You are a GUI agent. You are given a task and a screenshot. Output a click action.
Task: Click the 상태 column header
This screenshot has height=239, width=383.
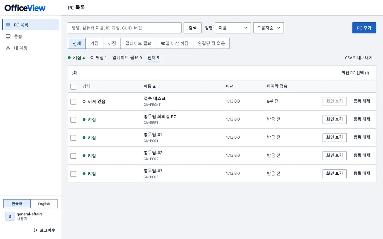tap(87, 86)
